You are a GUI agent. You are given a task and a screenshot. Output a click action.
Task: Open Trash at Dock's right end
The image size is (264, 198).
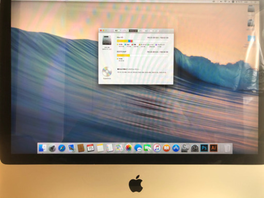(x=227, y=148)
